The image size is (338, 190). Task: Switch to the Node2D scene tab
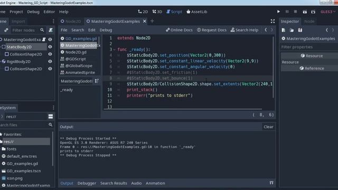pyautogui.click(x=71, y=21)
